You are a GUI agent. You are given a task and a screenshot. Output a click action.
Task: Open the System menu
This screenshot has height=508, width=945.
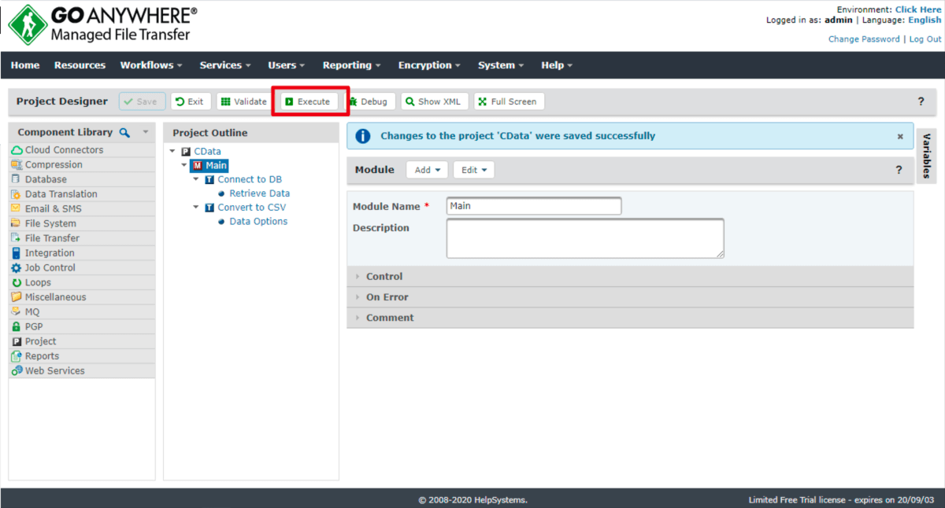(x=501, y=65)
